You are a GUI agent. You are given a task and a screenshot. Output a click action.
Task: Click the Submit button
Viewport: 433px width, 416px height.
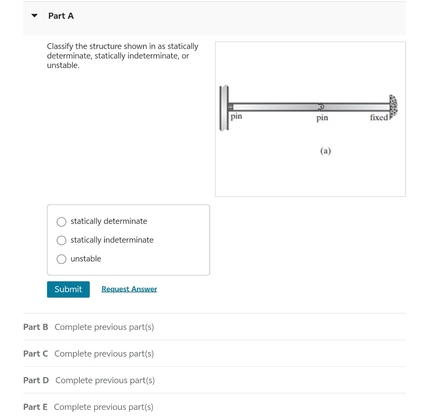pos(68,289)
